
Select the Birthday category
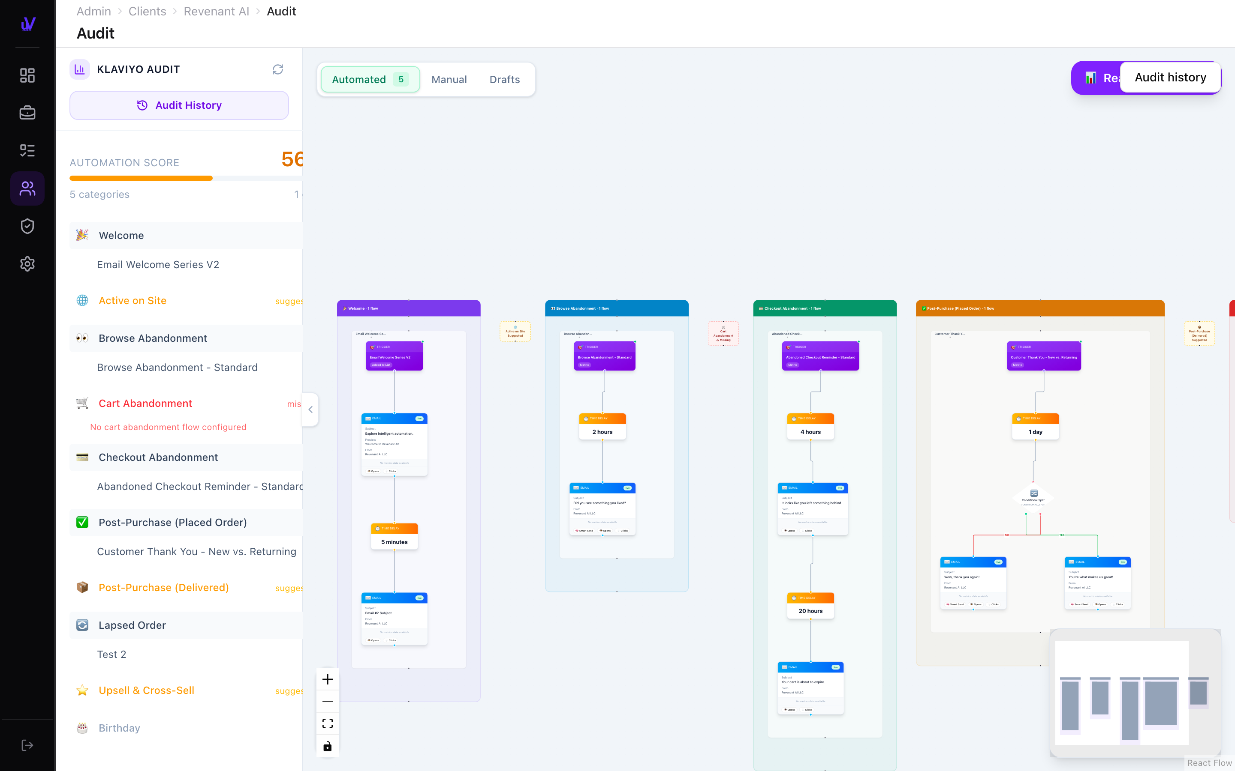tap(186, 728)
